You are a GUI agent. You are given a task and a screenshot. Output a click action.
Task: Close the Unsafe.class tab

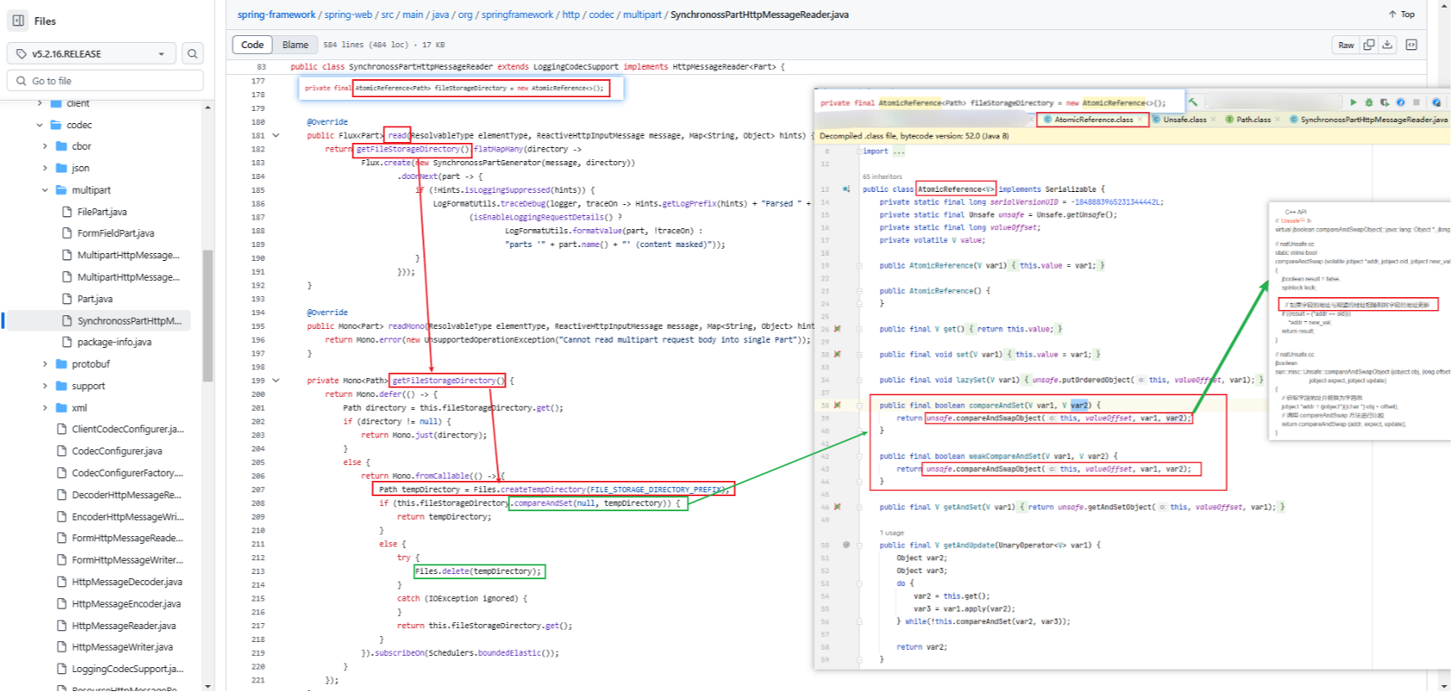1213,120
